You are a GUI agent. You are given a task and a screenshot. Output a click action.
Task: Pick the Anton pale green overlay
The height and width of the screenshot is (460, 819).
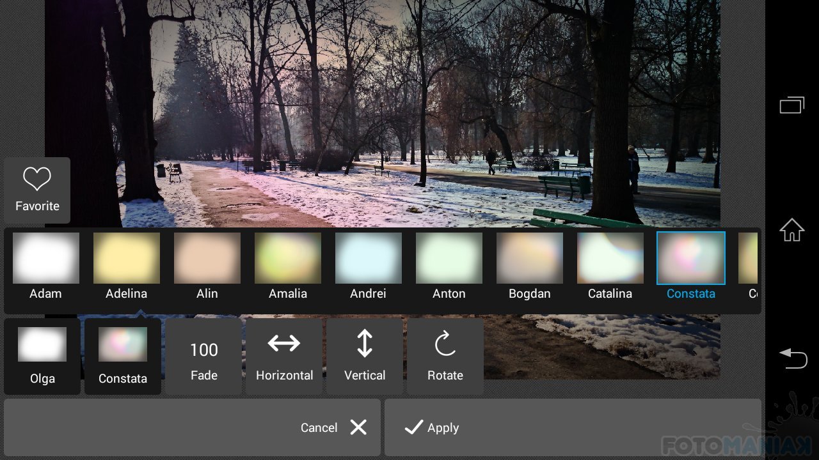[449, 258]
